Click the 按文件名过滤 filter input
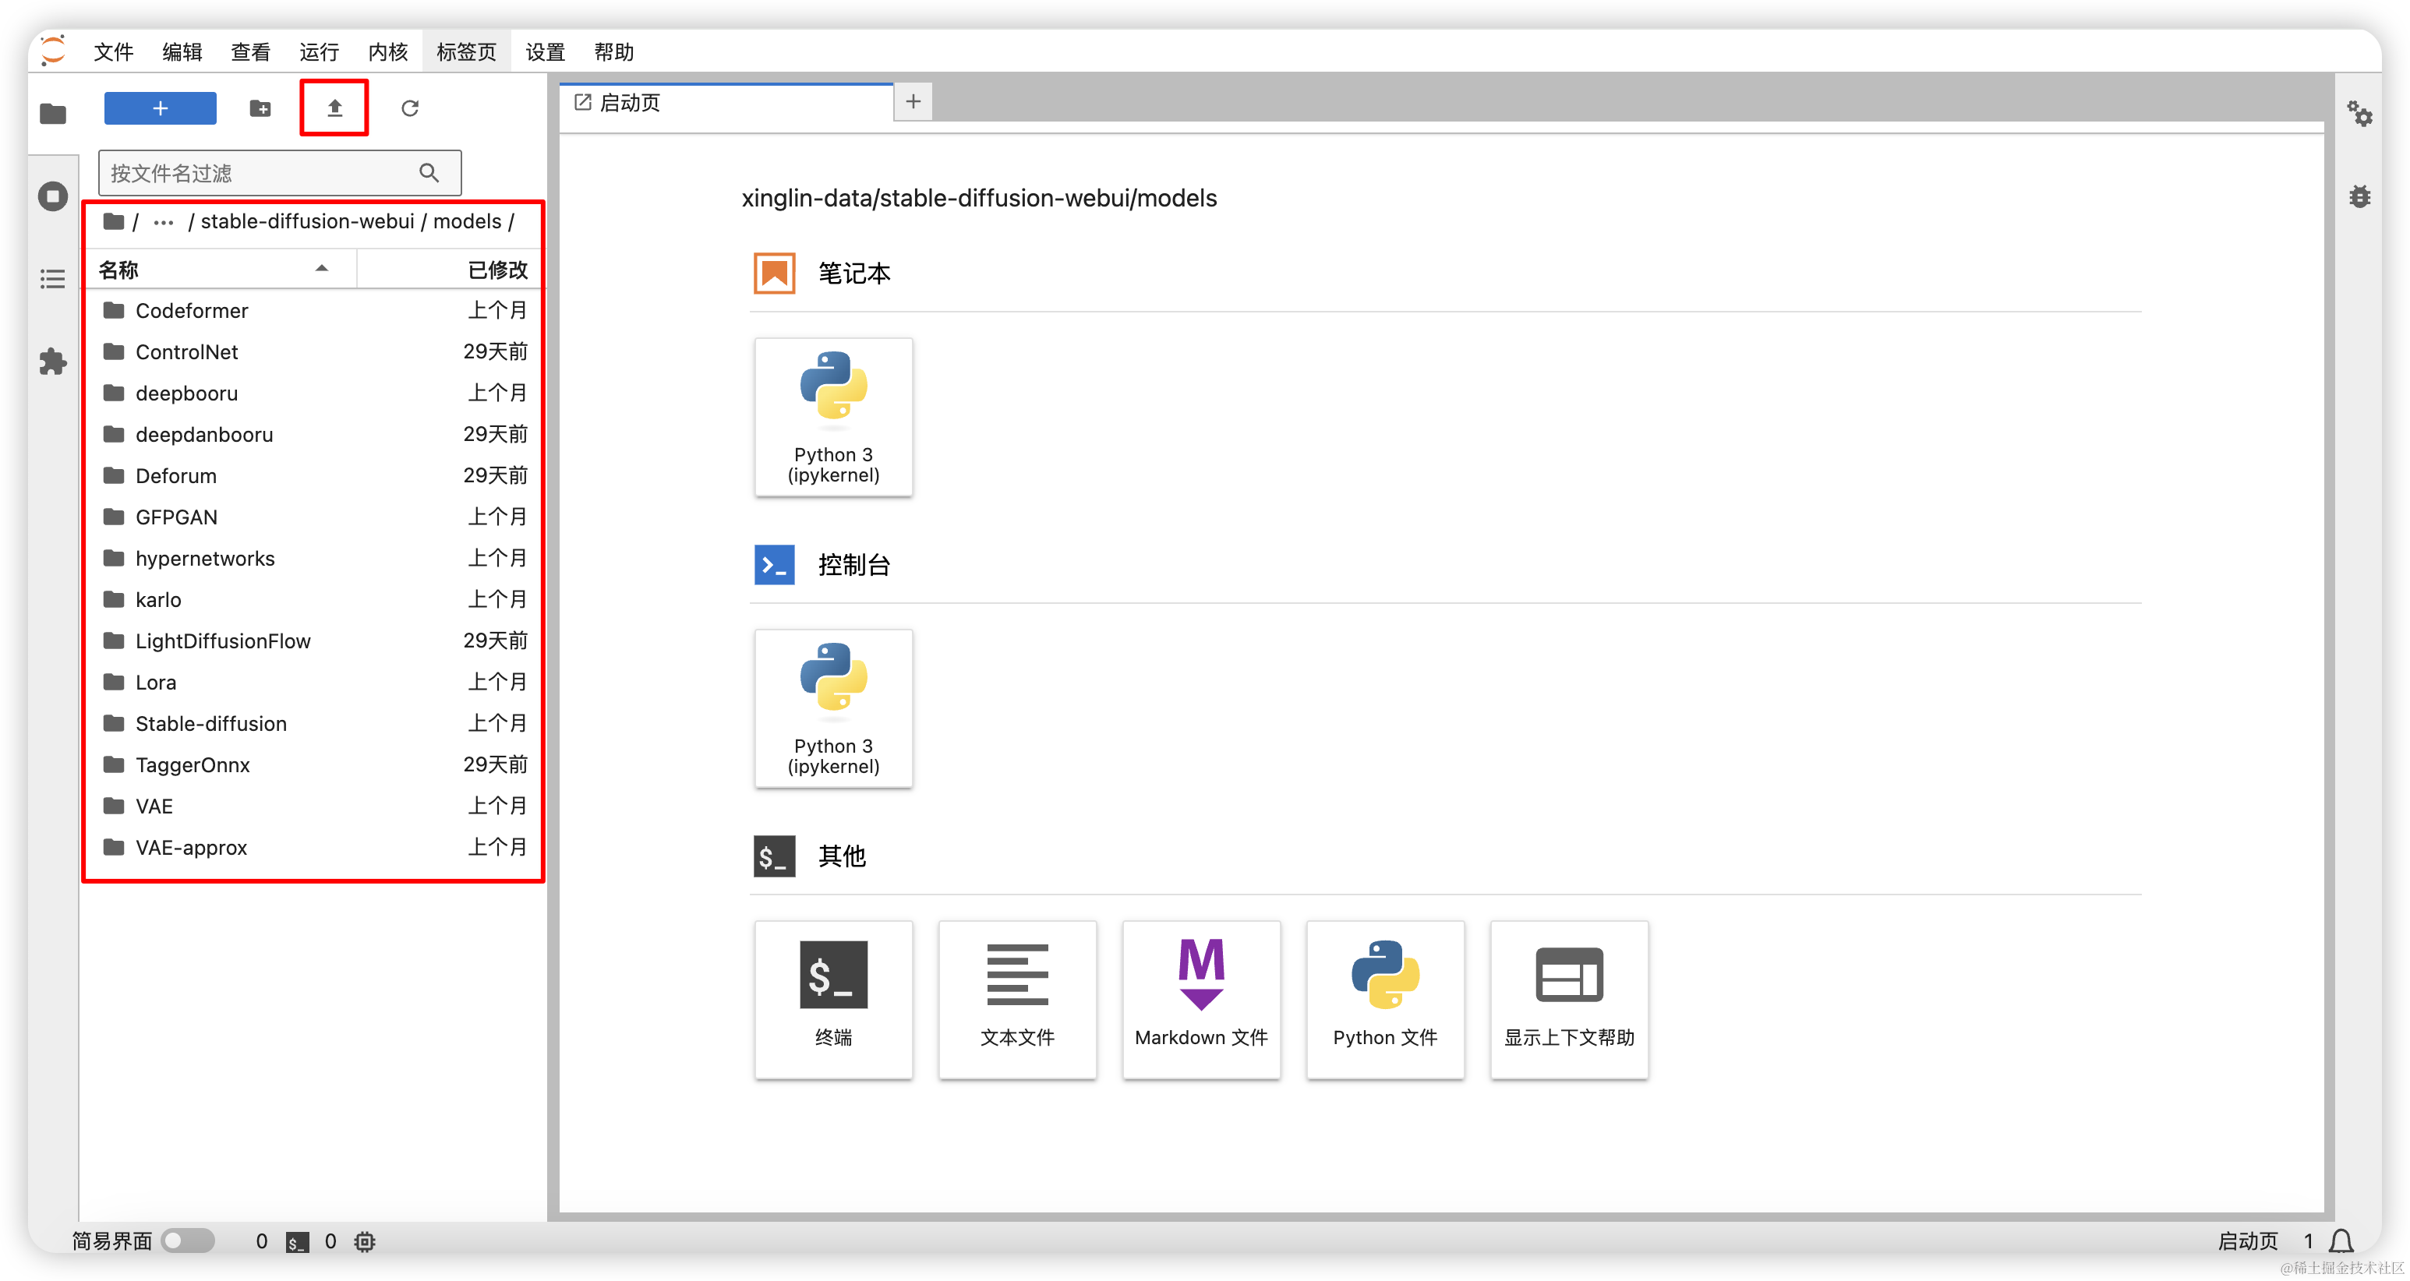The image size is (2410, 1281). [279, 173]
